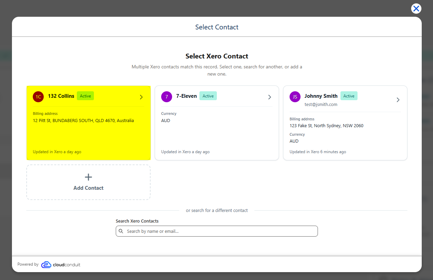Click the 12 Pitt St billing address
Image resolution: width=433 pixels, height=280 pixels.
[x=83, y=121]
